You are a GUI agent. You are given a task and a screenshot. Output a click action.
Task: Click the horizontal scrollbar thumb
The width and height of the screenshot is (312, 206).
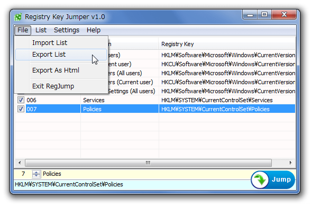(148, 163)
